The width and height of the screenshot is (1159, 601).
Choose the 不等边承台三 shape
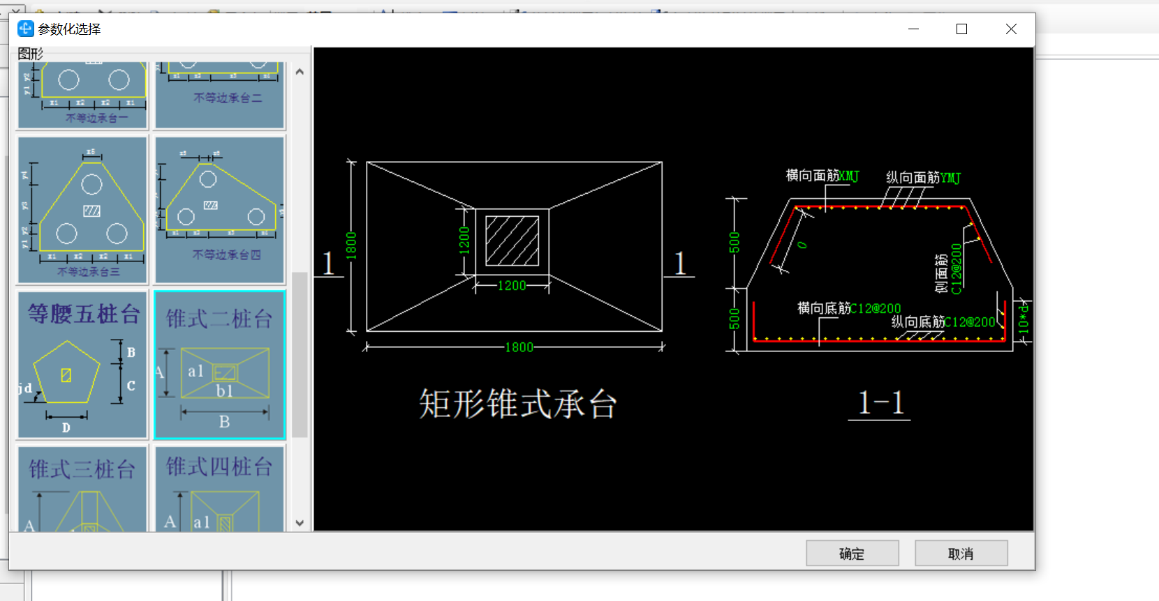pos(82,210)
